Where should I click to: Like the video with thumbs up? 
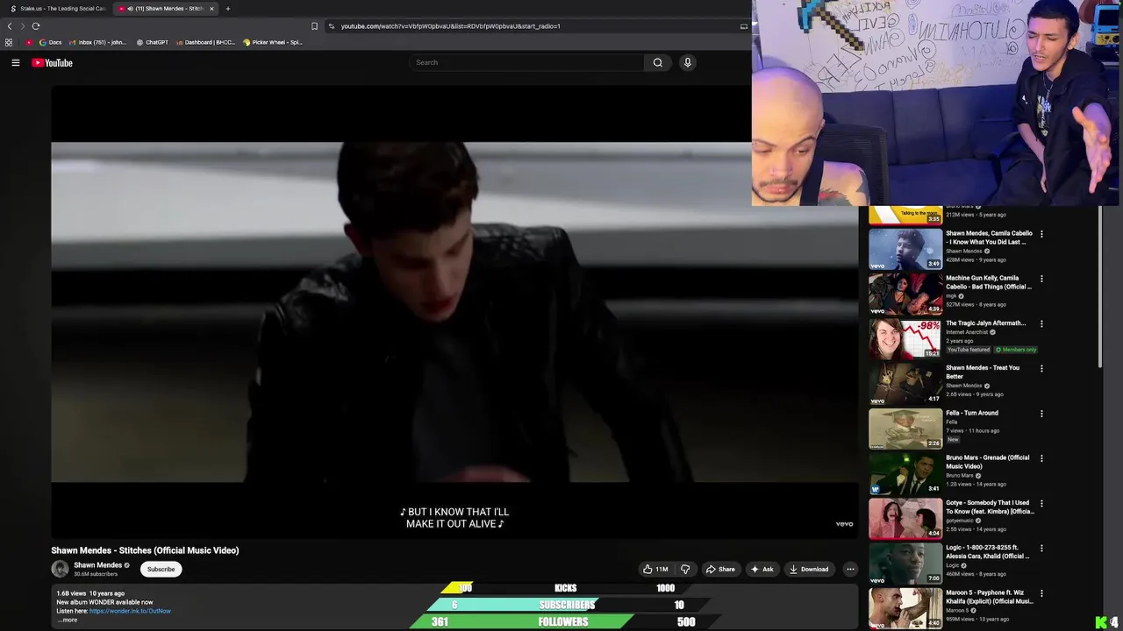pyautogui.click(x=655, y=569)
